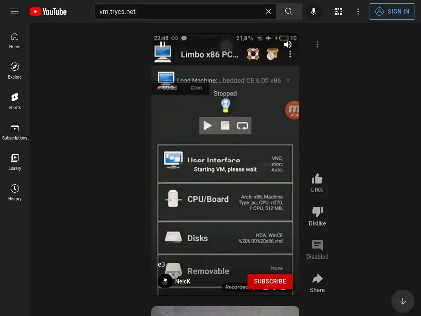Open History in the sidebar
421x316 pixels.
pyautogui.click(x=15, y=193)
